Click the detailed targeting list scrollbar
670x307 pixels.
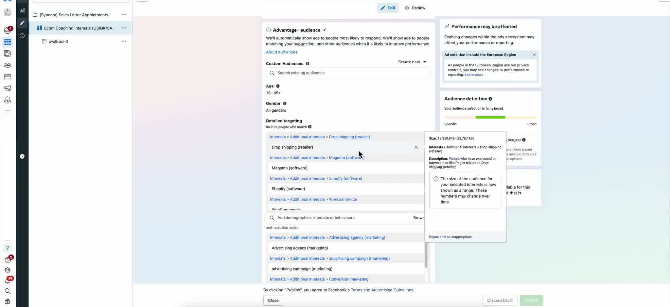click(x=426, y=255)
